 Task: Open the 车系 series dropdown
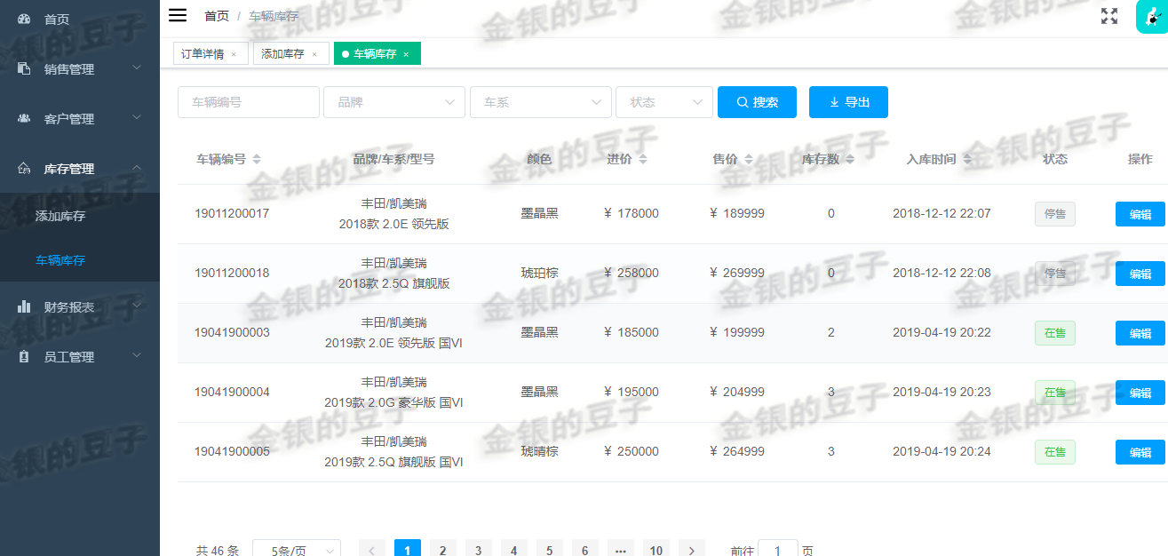pyautogui.click(x=540, y=101)
